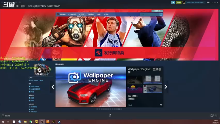
Task: Click the tags icon in sidebar
Action: point(29,92)
